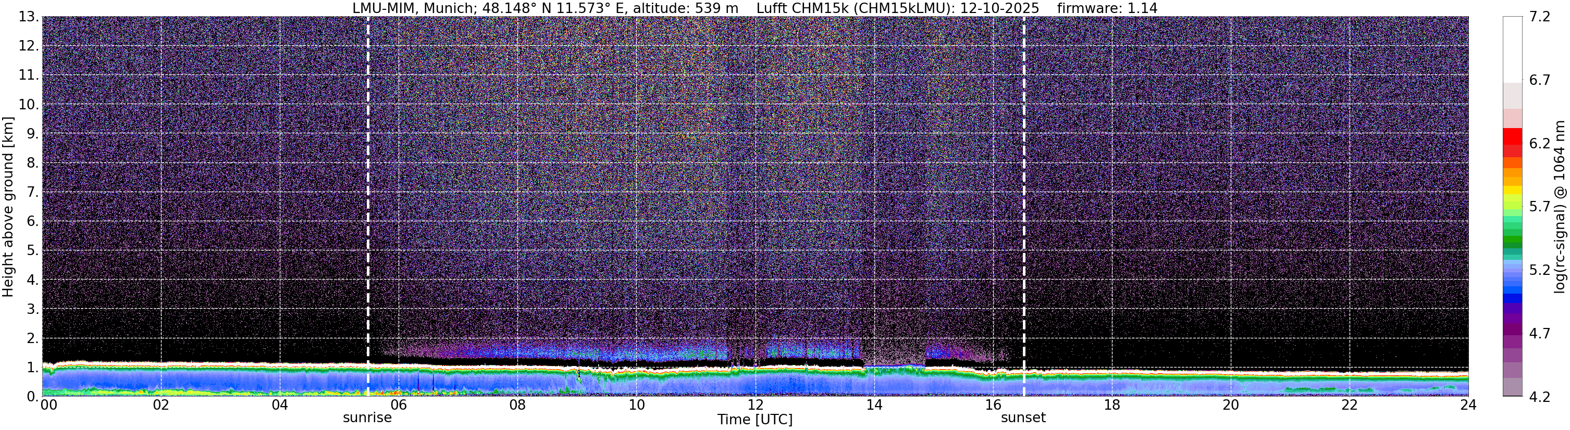The width and height of the screenshot is (1570, 430).
Task: Click the y-axis tick label 10.
Action: pos(29,105)
